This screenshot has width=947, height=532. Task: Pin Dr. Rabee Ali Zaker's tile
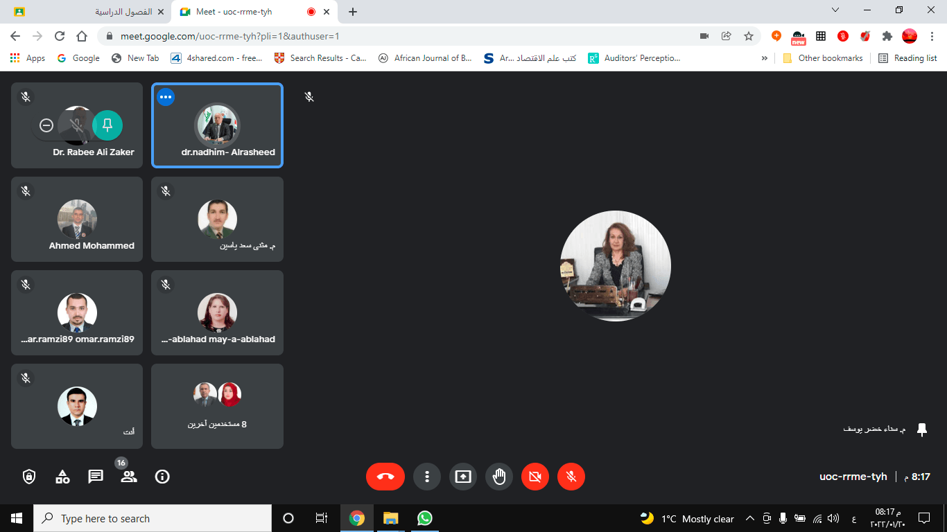[x=107, y=125]
